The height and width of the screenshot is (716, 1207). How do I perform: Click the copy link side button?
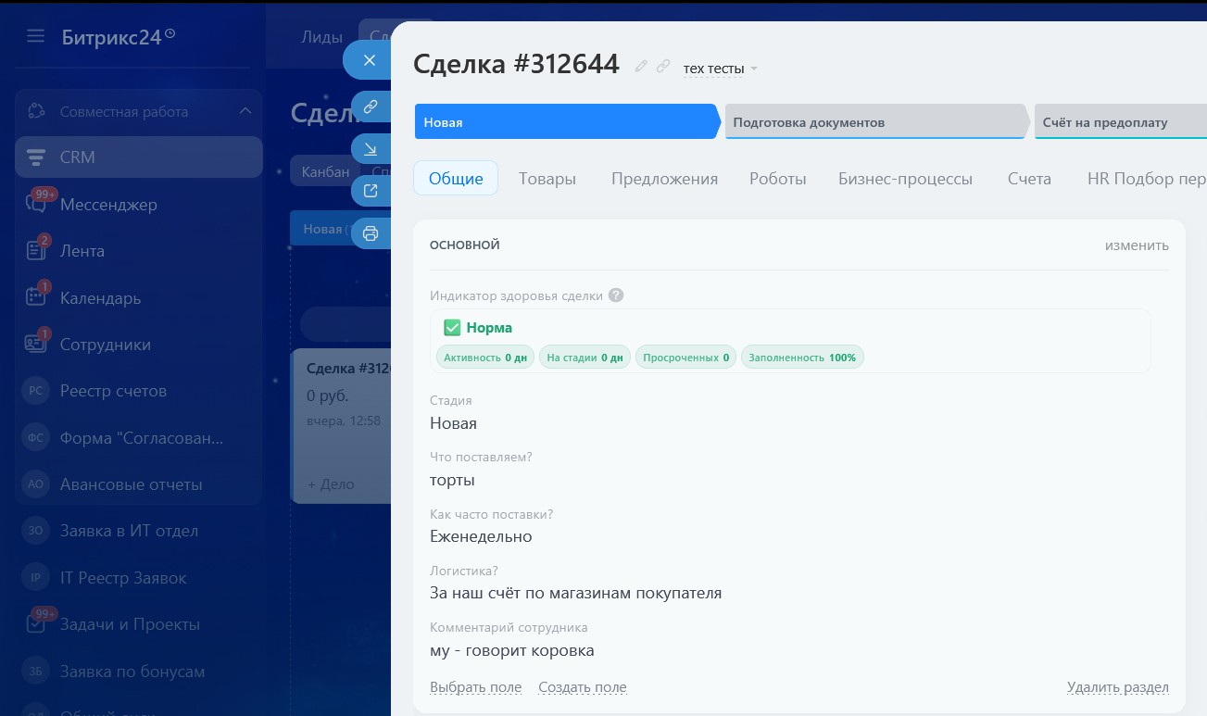371,107
